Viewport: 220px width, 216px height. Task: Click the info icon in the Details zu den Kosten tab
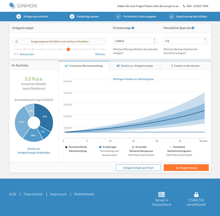tap(172, 66)
